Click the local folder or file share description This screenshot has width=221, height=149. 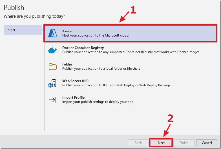[x=101, y=69]
